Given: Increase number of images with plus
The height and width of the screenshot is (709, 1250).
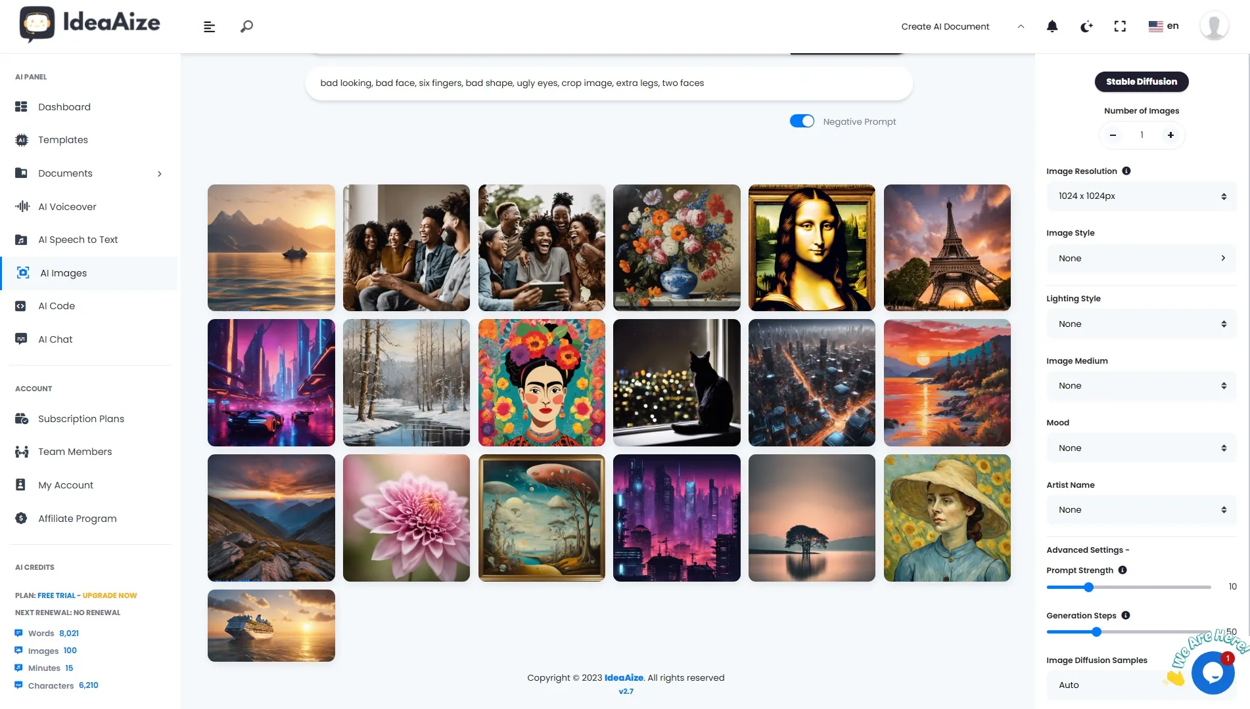Looking at the screenshot, I should click(1170, 135).
